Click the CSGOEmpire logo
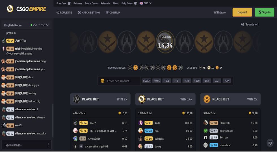 [26, 9]
